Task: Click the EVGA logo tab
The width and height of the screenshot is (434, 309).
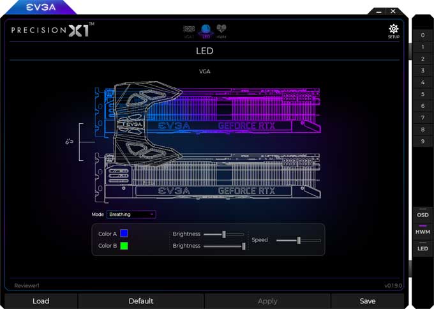Action: point(41,7)
